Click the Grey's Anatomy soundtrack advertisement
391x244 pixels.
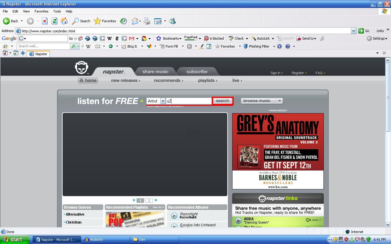click(x=278, y=151)
